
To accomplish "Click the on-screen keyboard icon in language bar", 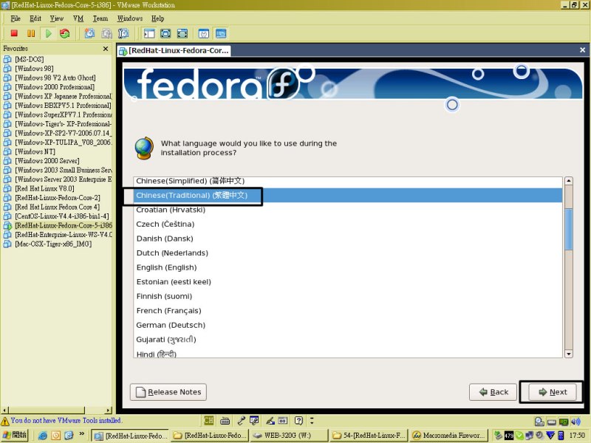I will pos(225,420).
